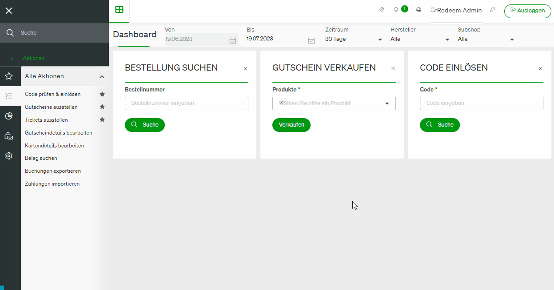Screen dimensions: 554x290
Task: Open 'Gutscheine ausstellen' action
Action: 51,107
